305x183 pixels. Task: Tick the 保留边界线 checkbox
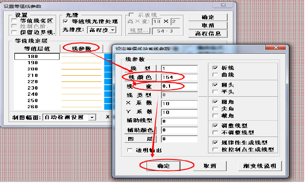pos(14,32)
